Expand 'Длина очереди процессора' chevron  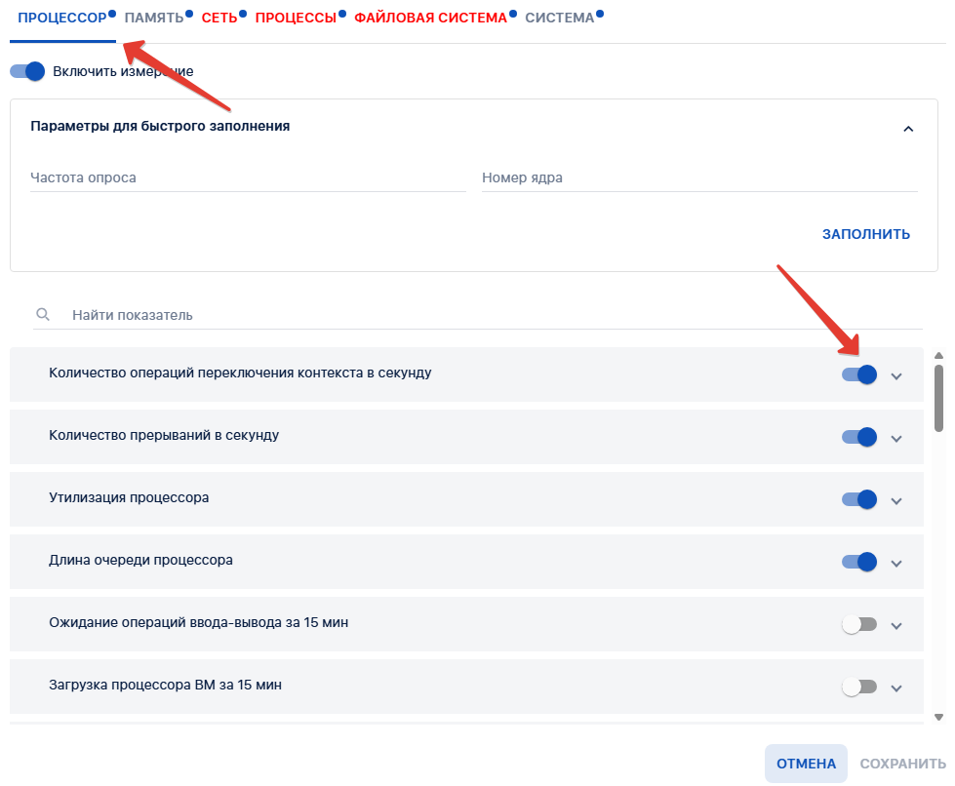[897, 564]
